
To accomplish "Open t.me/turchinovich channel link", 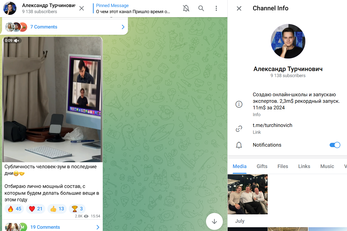I will coord(272,125).
